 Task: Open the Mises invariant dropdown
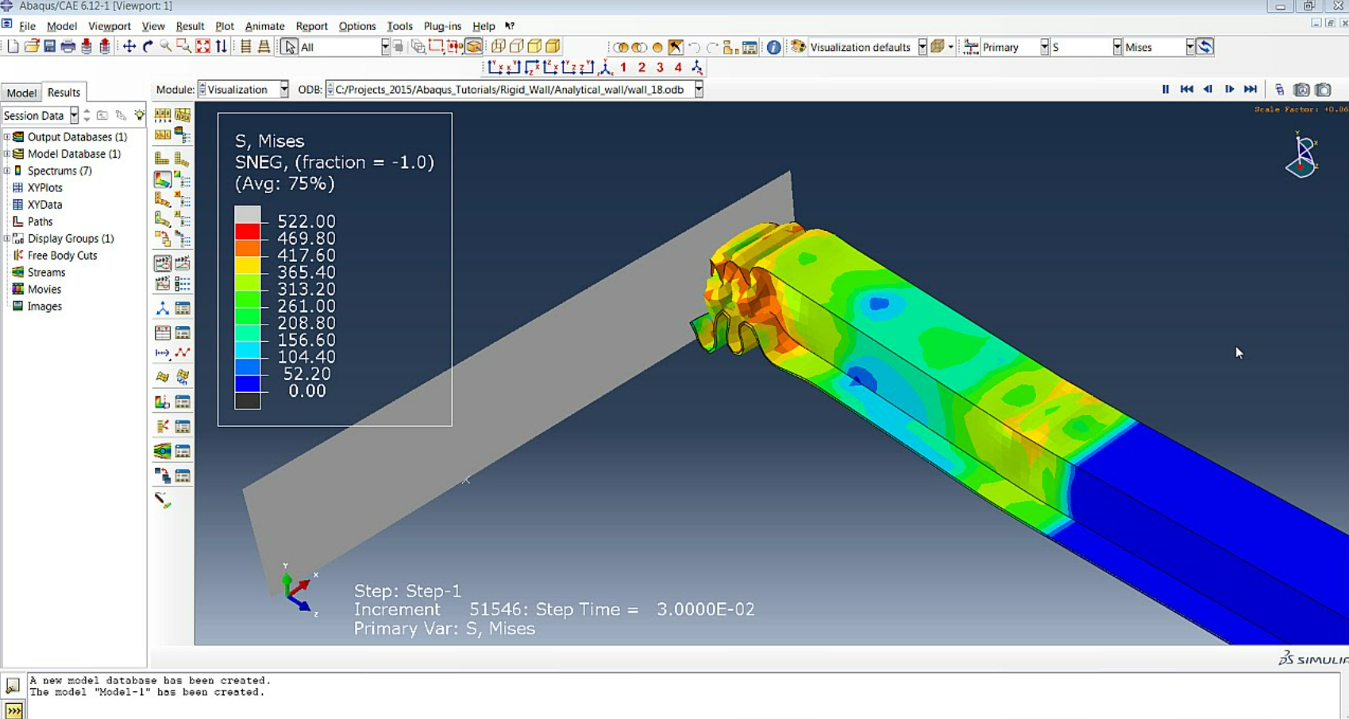tap(1189, 47)
